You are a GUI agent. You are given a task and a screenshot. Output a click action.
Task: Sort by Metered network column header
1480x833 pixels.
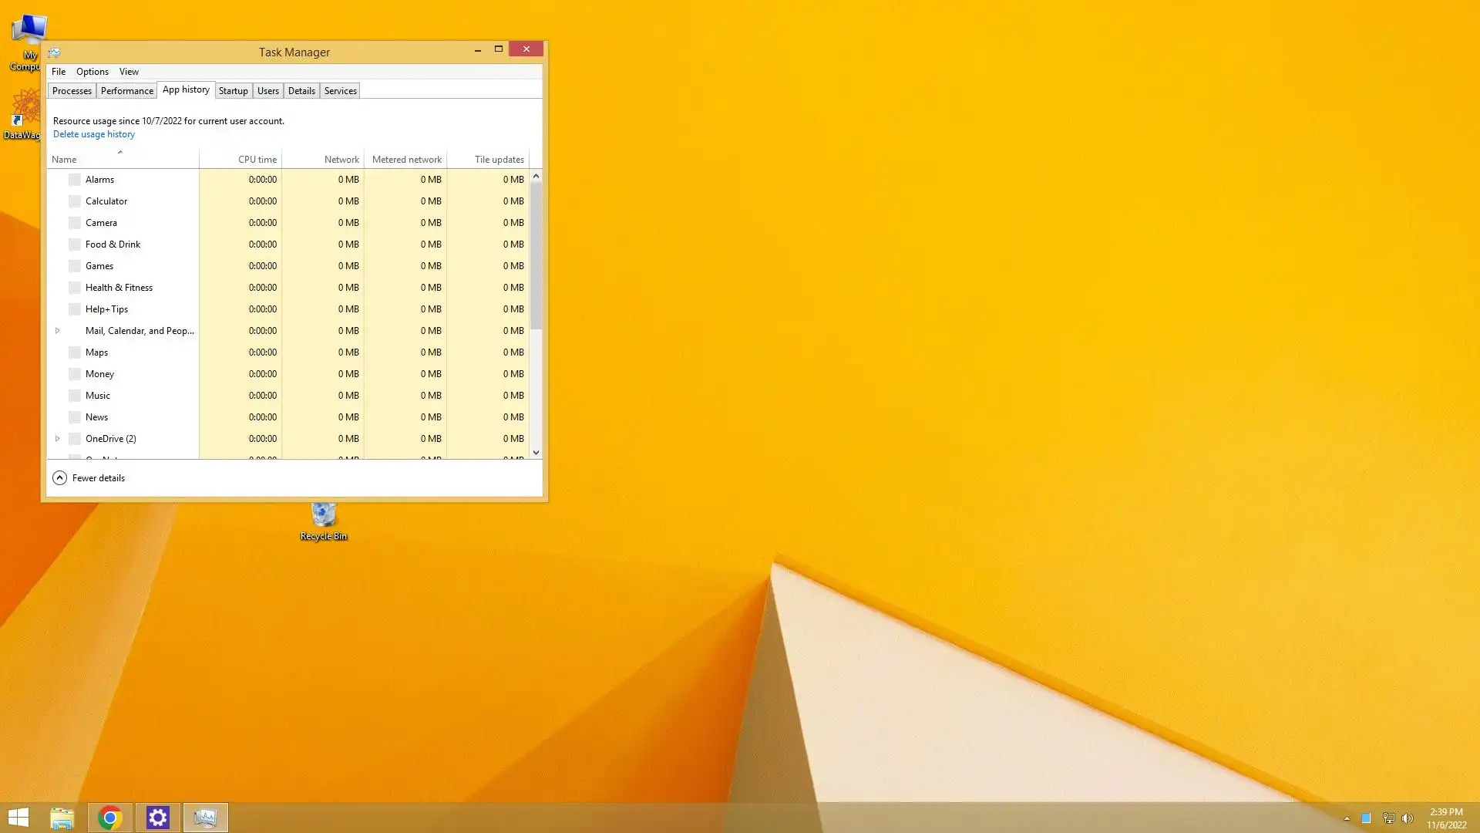[406, 160]
